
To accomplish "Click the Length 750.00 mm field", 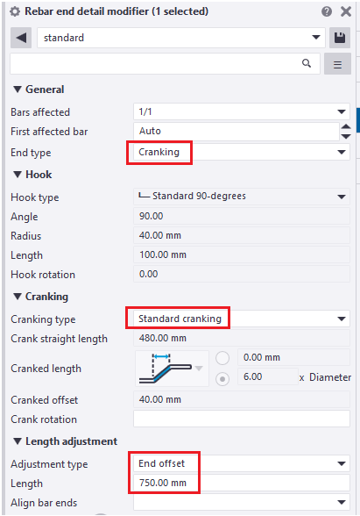I will pos(242,483).
